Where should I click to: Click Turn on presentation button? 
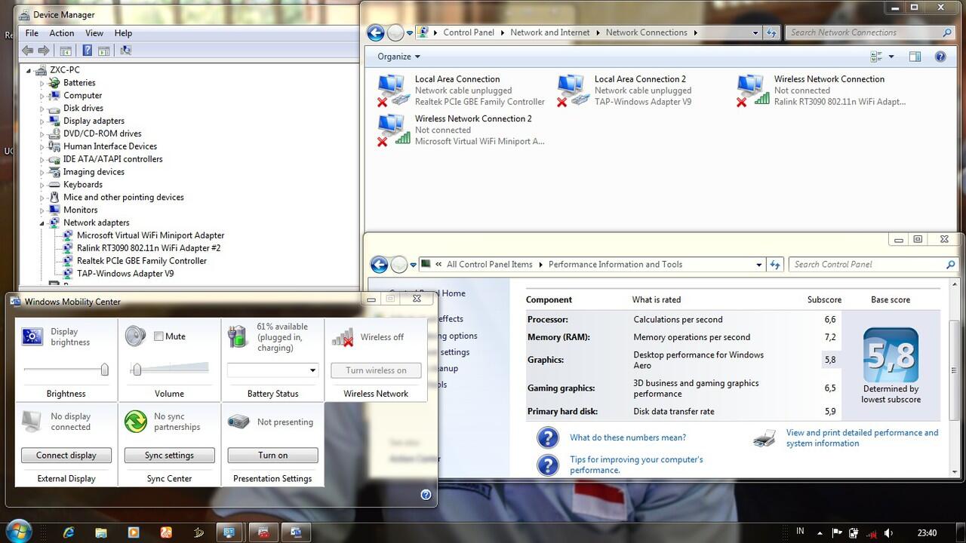272,456
